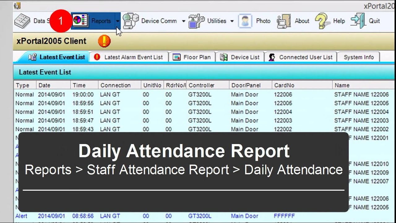Click the Latest Event List tab icon
The image size is (396, 223).
pos(32,57)
